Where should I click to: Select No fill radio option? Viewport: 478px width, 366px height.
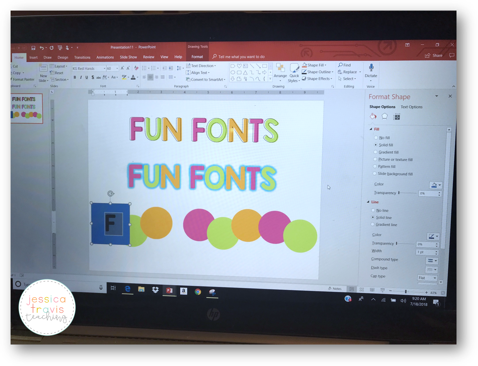pos(376,138)
